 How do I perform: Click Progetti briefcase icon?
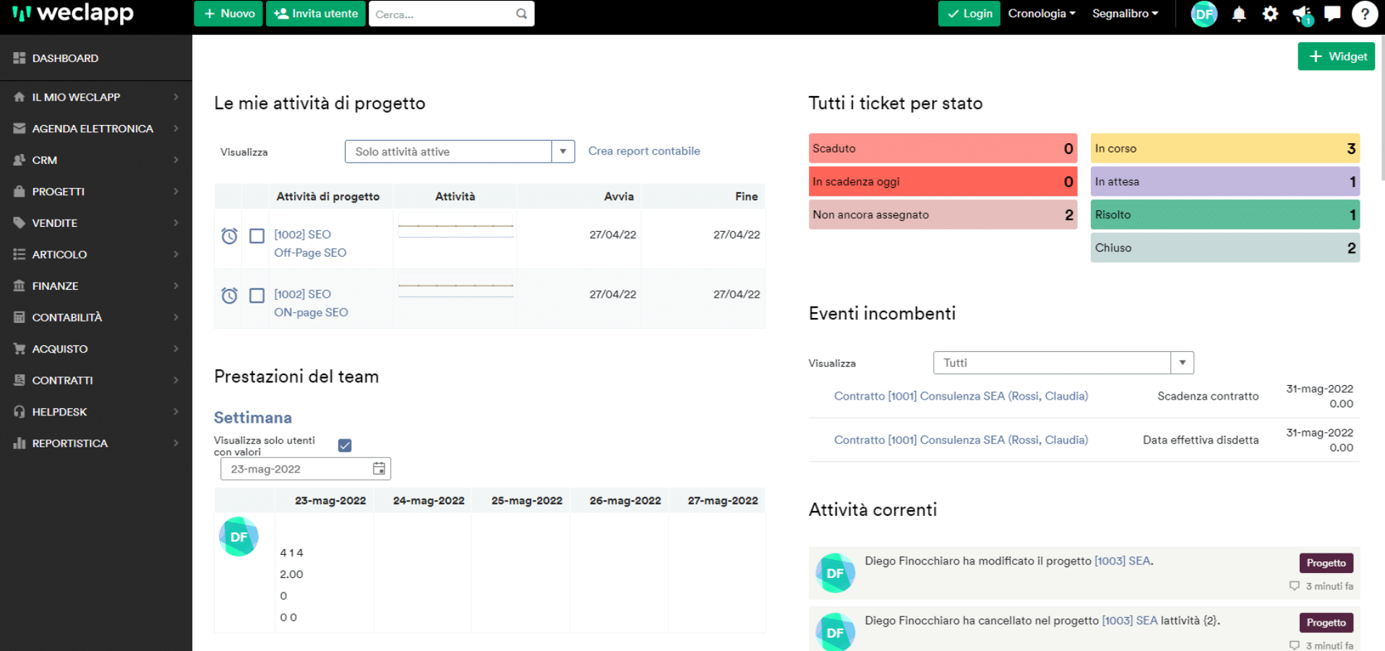click(x=20, y=191)
